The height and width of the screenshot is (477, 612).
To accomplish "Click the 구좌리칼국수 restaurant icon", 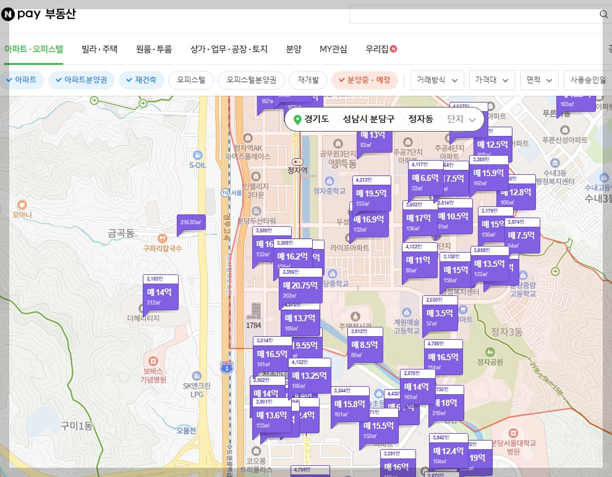I will pyautogui.click(x=163, y=238).
